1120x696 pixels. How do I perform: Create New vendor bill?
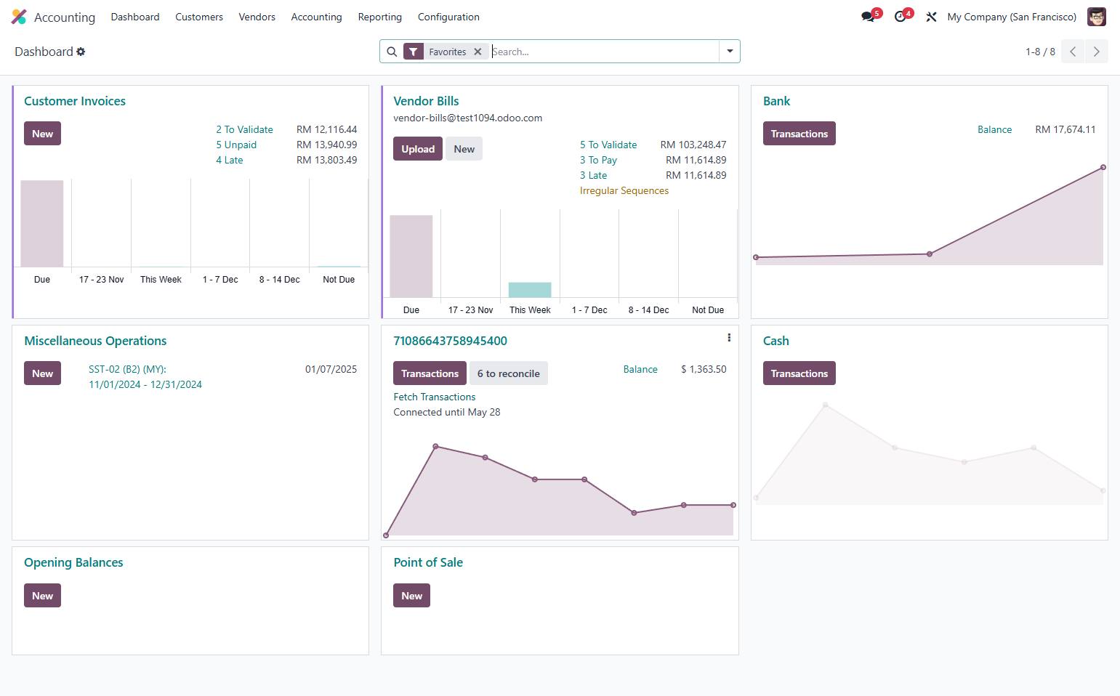464,149
